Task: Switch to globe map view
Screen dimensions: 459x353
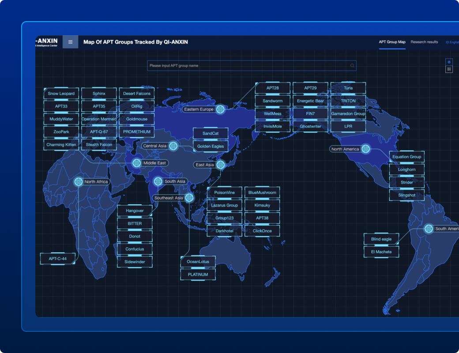Action: pyautogui.click(x=449, y=62)
